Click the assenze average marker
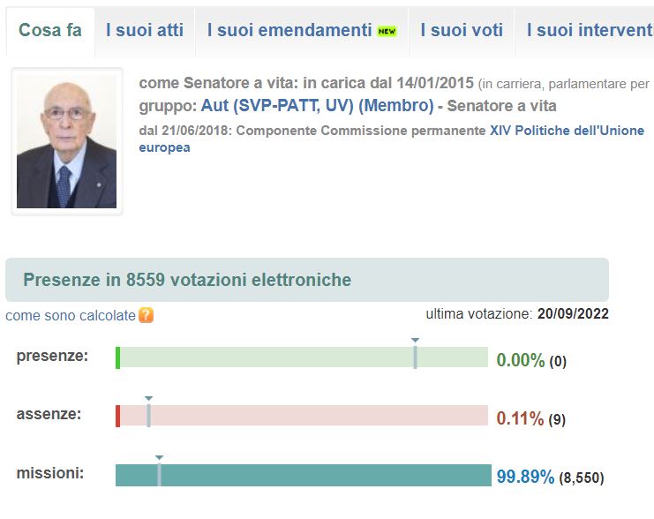Image resolution: width=654 pixels, height=519 pixels. click(x=148, y=412)
